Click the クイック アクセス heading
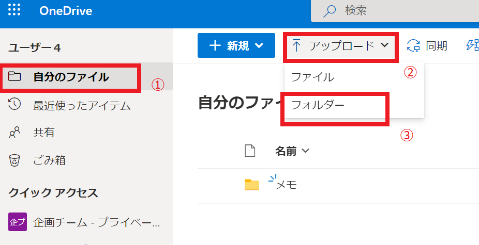 [x=53, y=193]
